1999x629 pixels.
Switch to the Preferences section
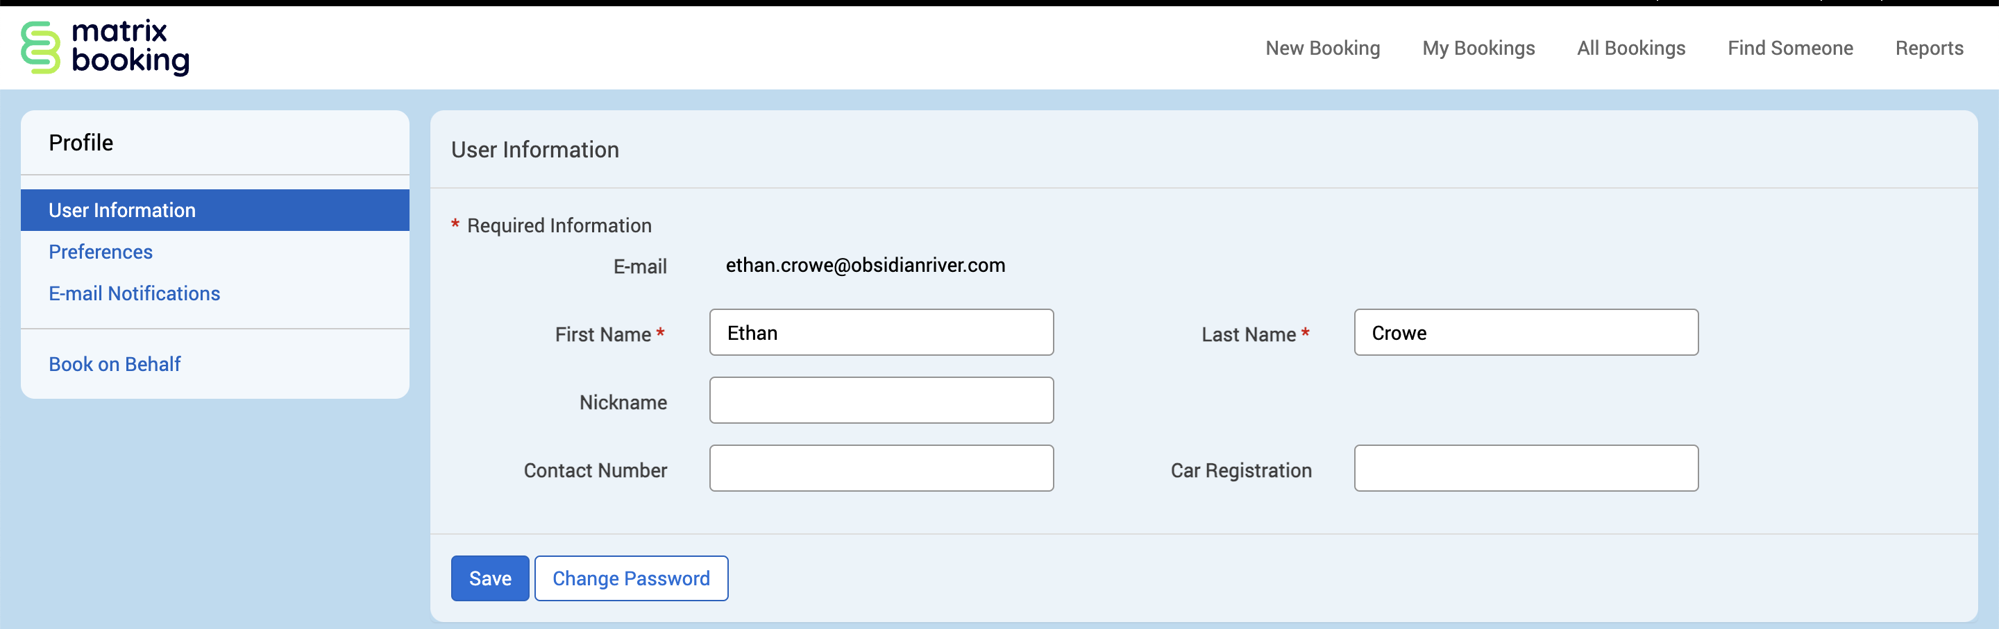(101, 252)
